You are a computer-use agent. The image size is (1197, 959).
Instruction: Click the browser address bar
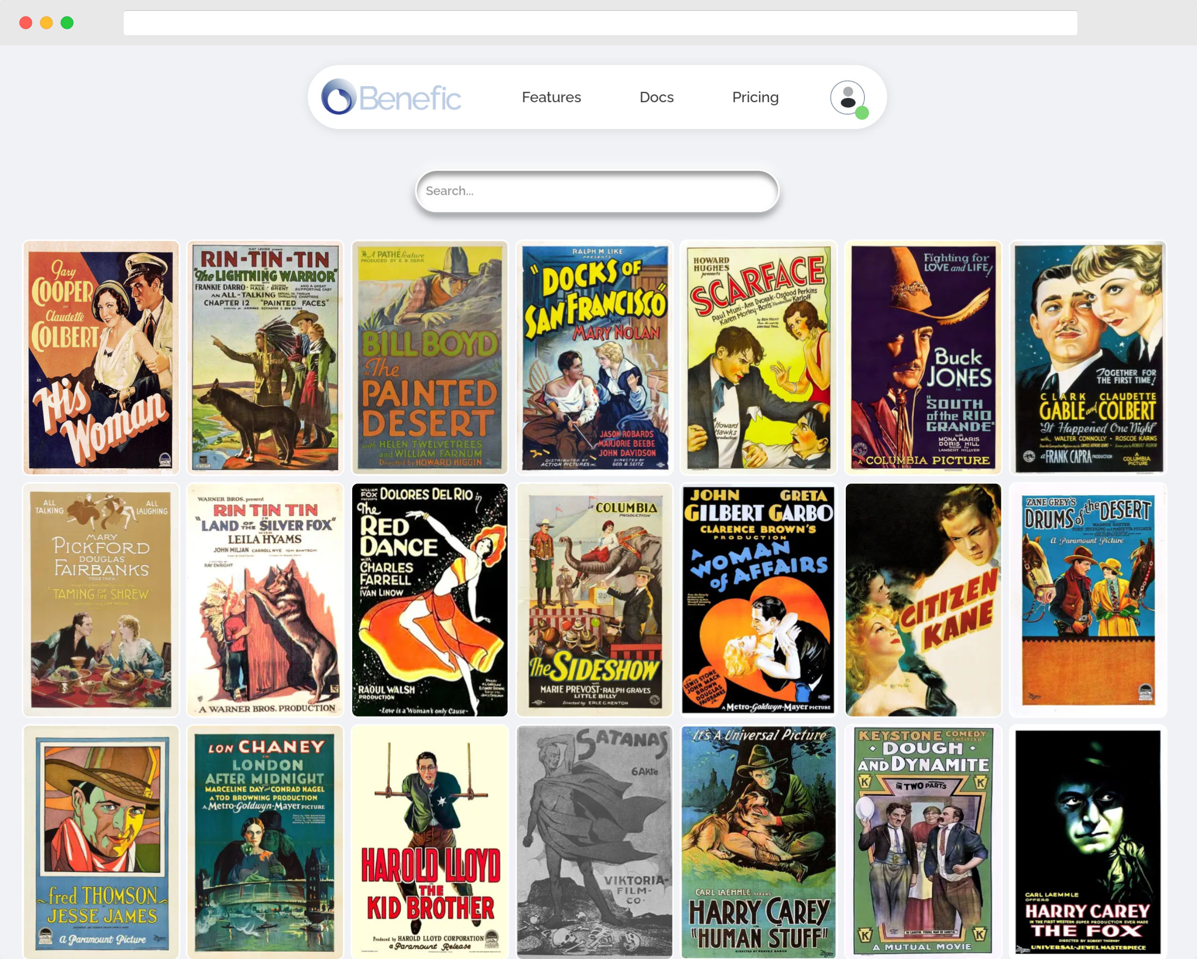(600, 23)
